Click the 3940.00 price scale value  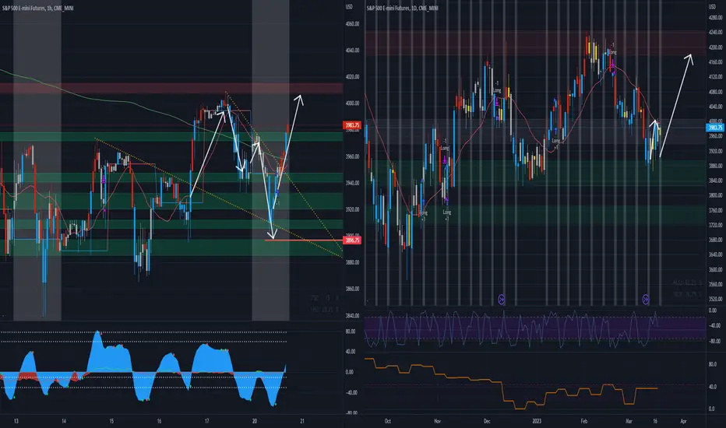point(352,183)
